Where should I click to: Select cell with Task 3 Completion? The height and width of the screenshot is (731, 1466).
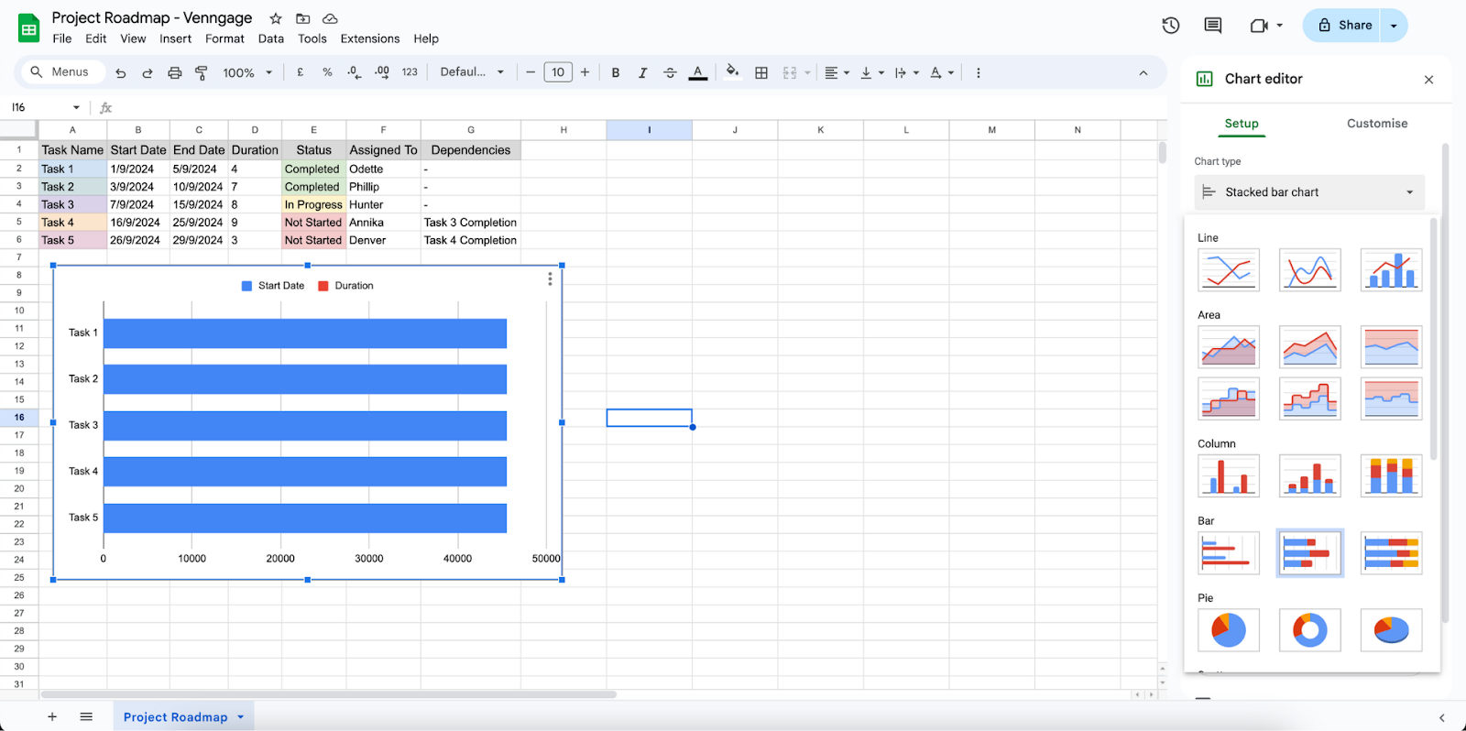[x=471, y=223]
